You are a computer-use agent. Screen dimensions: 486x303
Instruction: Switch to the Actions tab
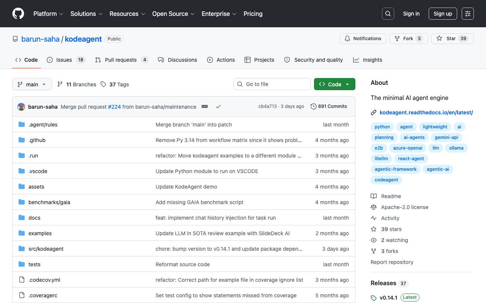[x=221, y=60]
